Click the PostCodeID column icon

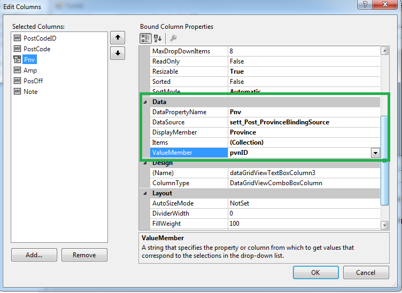pos(17,38)
